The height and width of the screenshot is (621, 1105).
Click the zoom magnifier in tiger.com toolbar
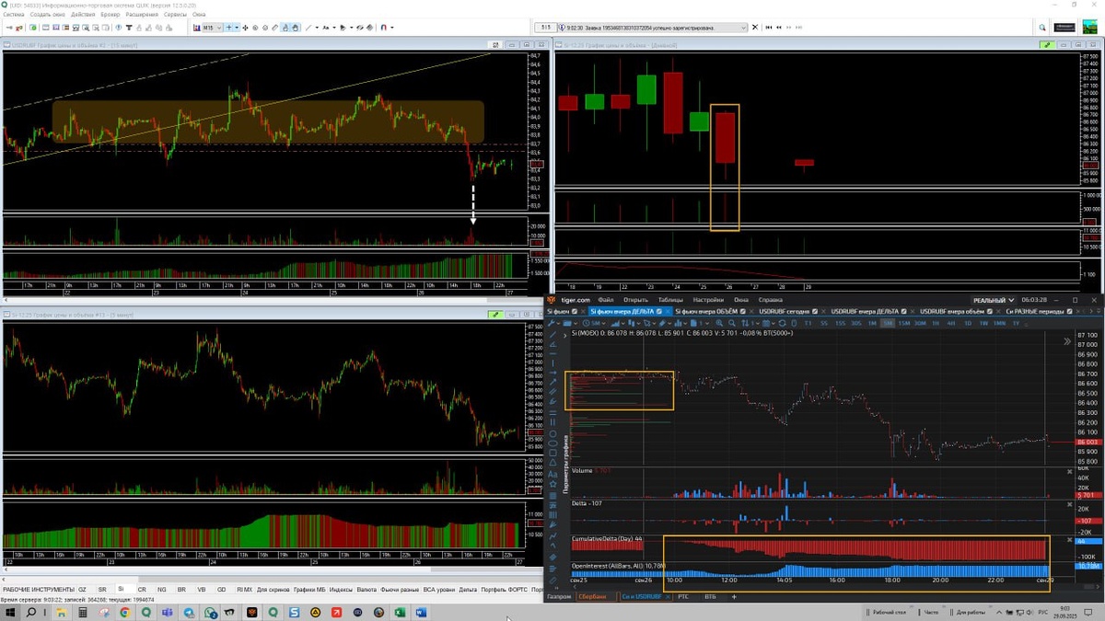point(732,323)
